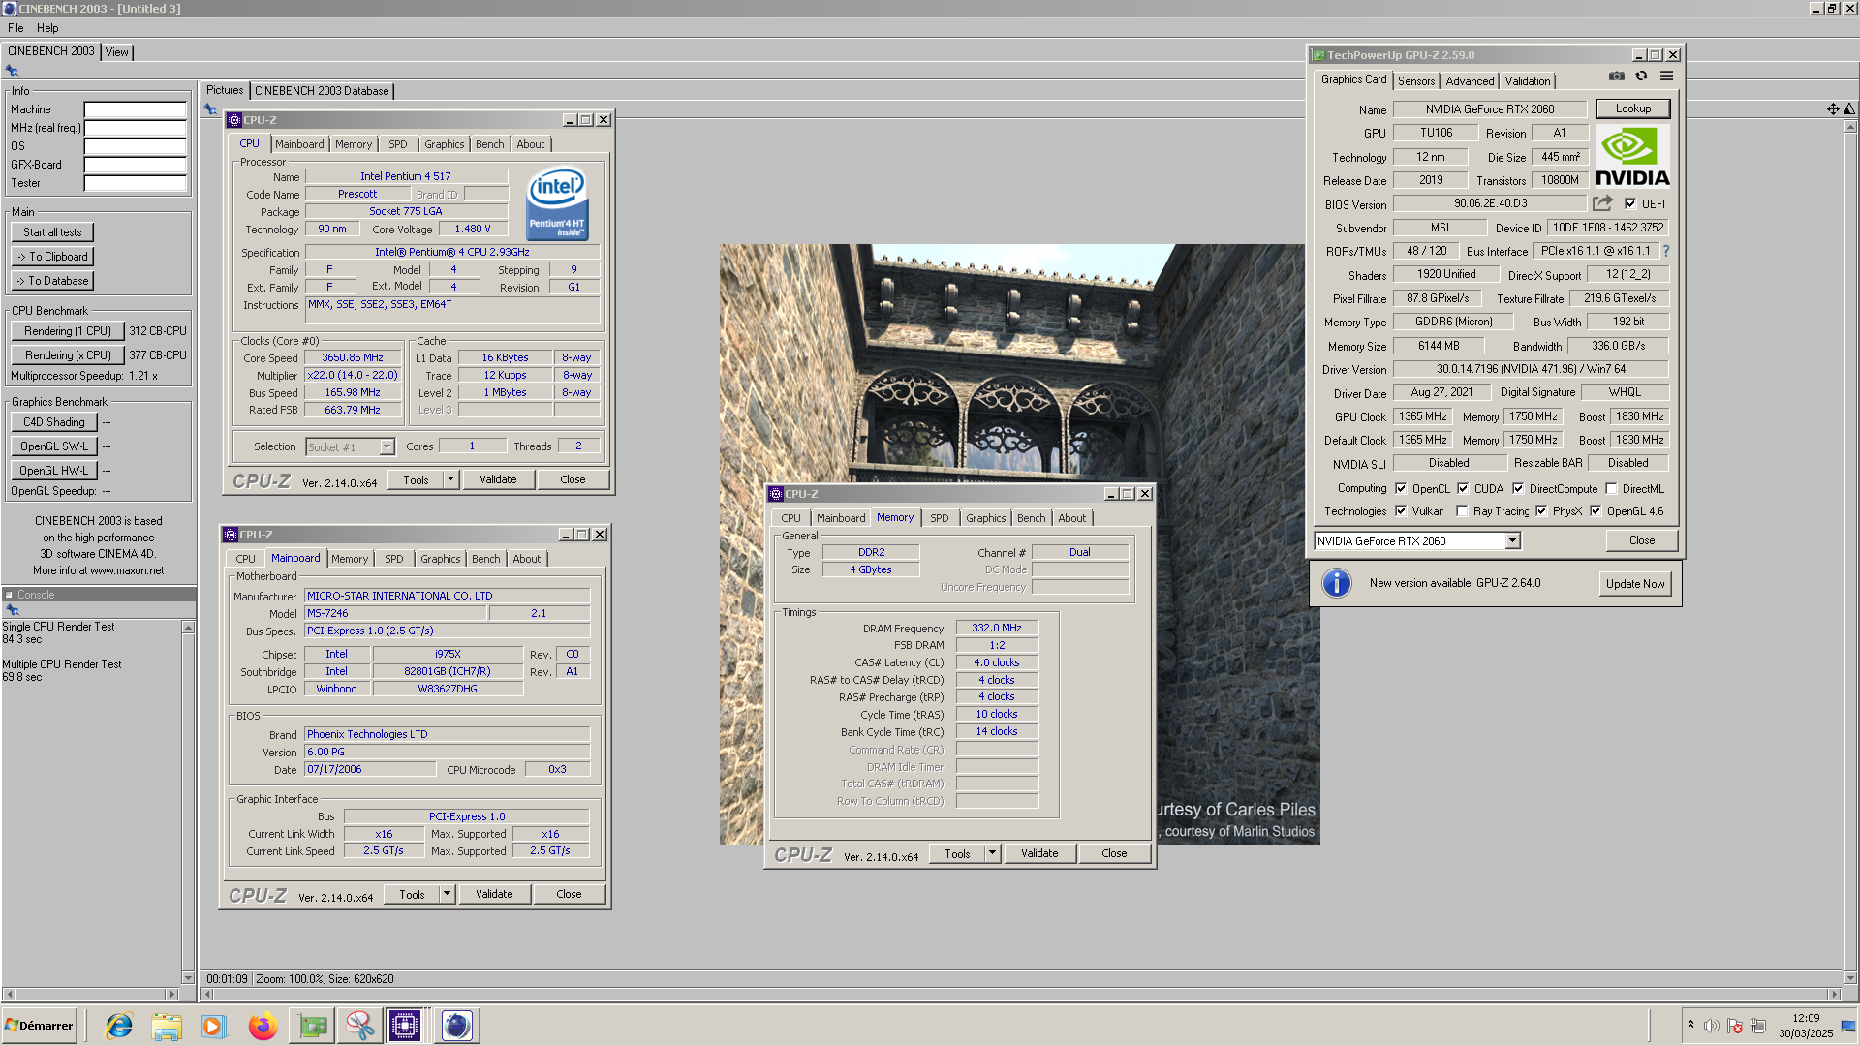Open the Help menu in CINEBENCH

tap(47, 28)
